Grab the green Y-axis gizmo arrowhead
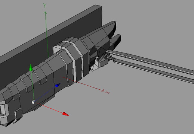The image size is (194, 134). (x=31, y=67)
